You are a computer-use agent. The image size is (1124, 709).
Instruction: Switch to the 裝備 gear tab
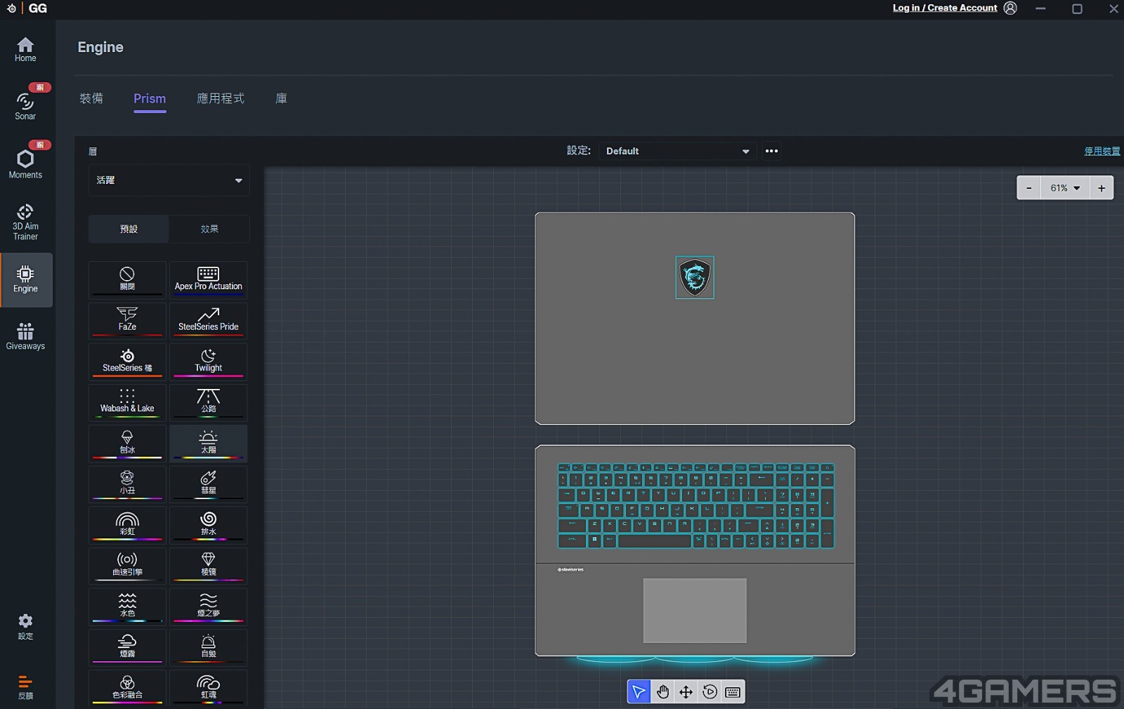pyautogui.click(x=91, y=98)
